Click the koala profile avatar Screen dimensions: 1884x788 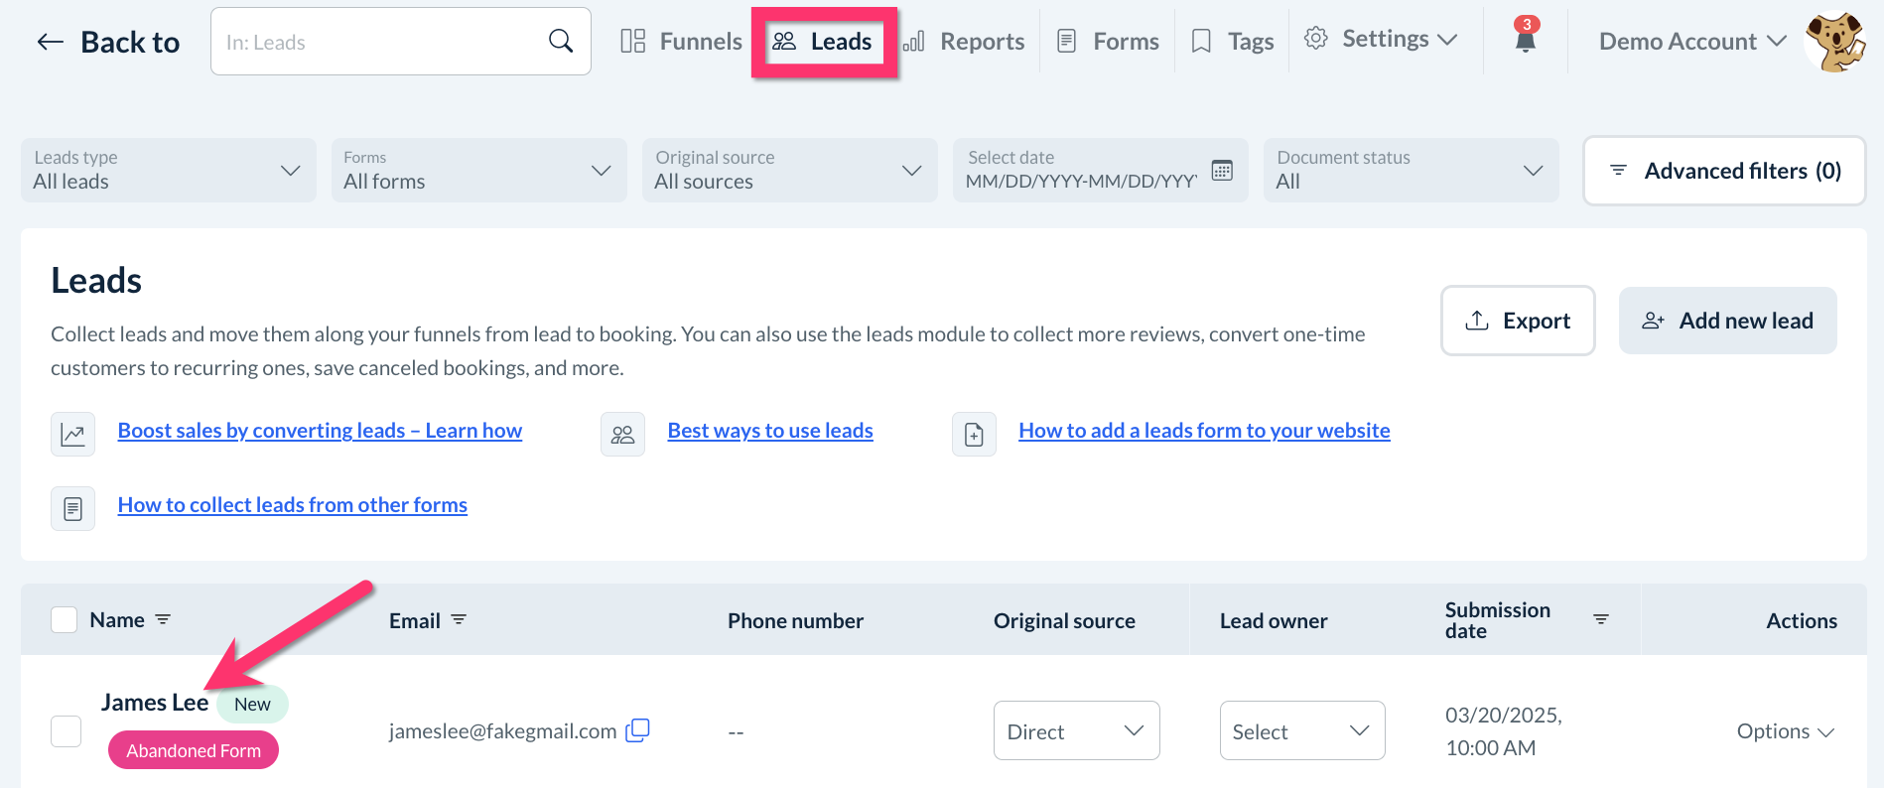pyautogui.click(x=1834, y=42)
